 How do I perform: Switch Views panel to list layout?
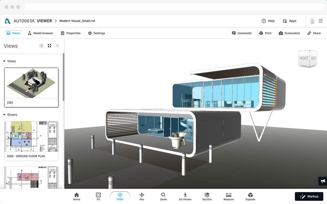click(41, 46)
